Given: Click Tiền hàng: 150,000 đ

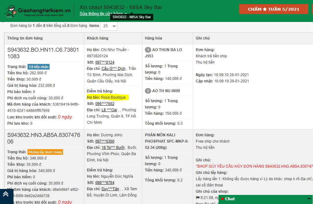Looking at the screenshot, I should [163, 113].
